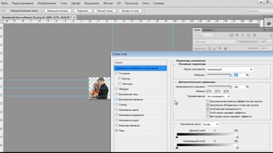Open the Просвечивание knockout dropdown
The width and height of the screenshot is (273, 153).
click(218, 96)
